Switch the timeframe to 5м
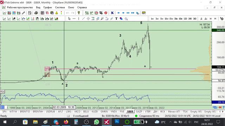Viewport: 225px width, 126px height. (162, 19)
